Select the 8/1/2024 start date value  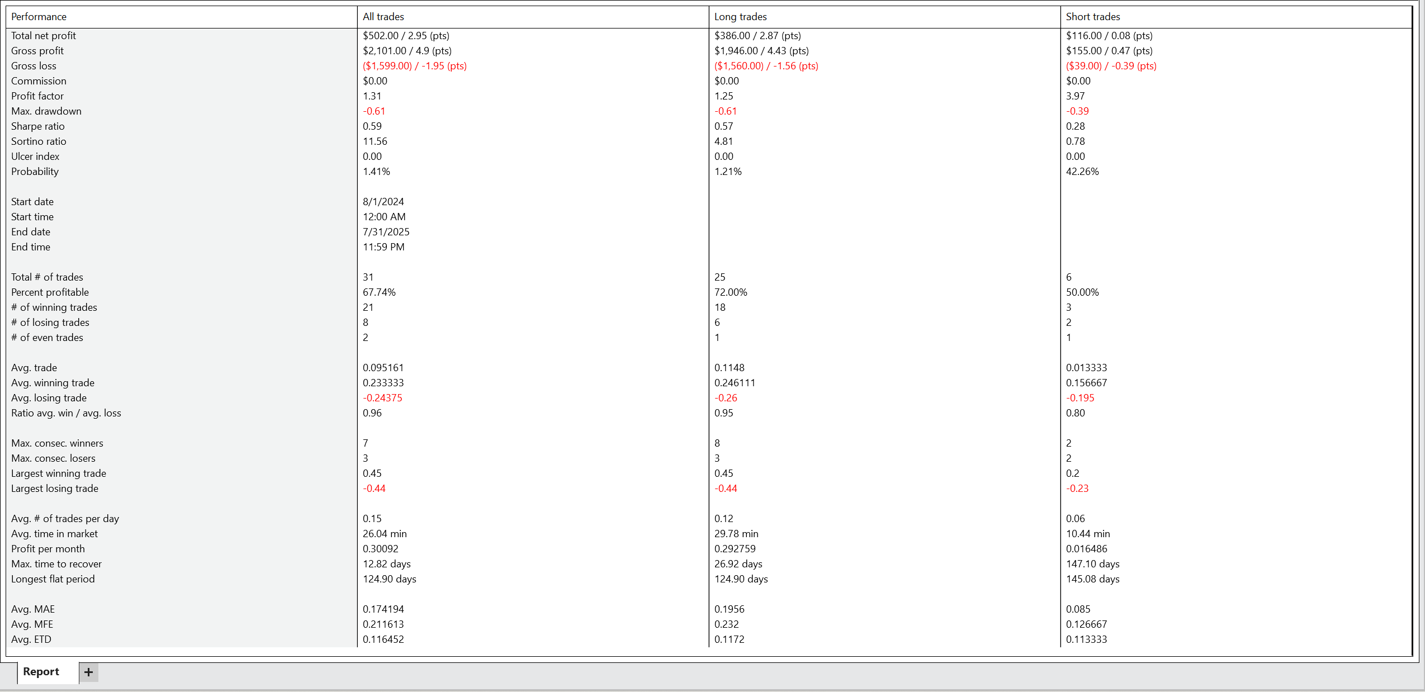(x=384, y=202)
